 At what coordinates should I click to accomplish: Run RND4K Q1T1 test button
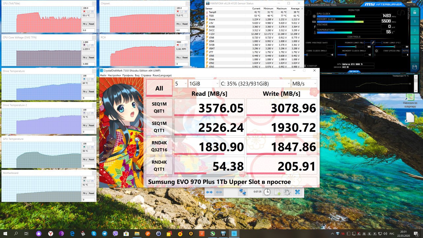coord(159,165)
